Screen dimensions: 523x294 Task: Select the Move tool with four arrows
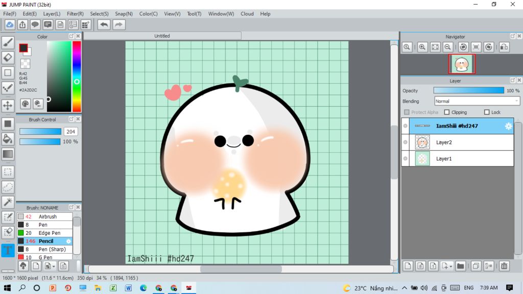(x=8, y=105)
